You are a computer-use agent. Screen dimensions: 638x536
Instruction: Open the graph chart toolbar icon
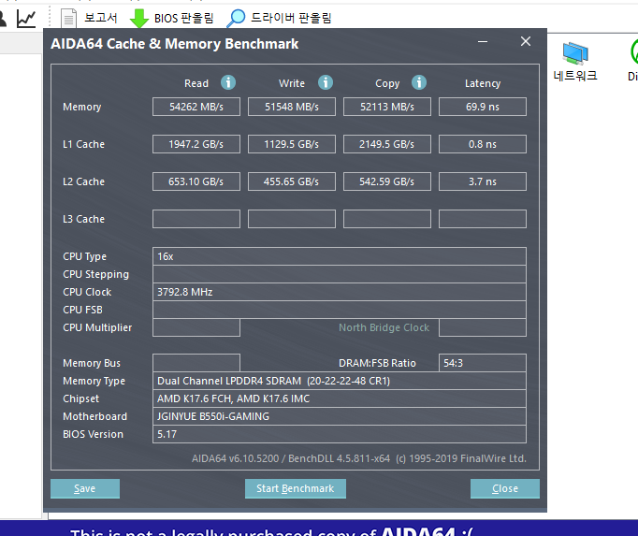point(26,19)
